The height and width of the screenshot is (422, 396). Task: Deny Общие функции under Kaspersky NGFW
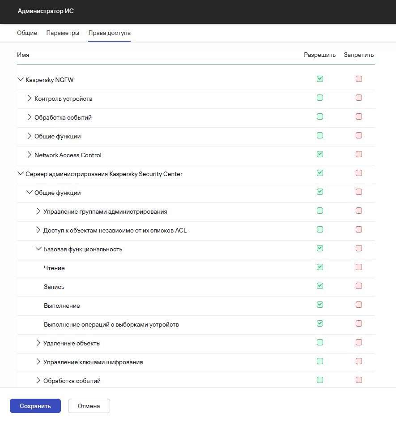point(359,135)
